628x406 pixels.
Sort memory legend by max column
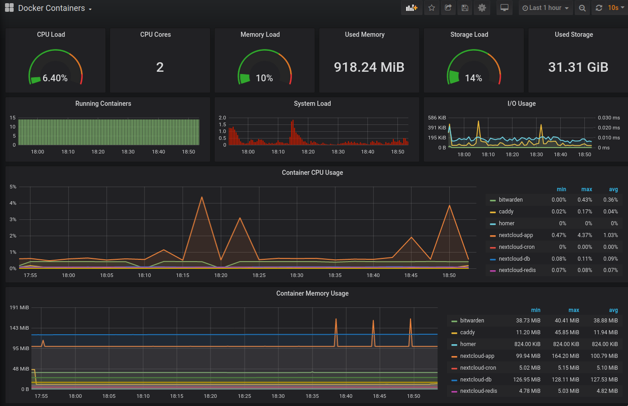pyautogui.click(x=574, y=310)
